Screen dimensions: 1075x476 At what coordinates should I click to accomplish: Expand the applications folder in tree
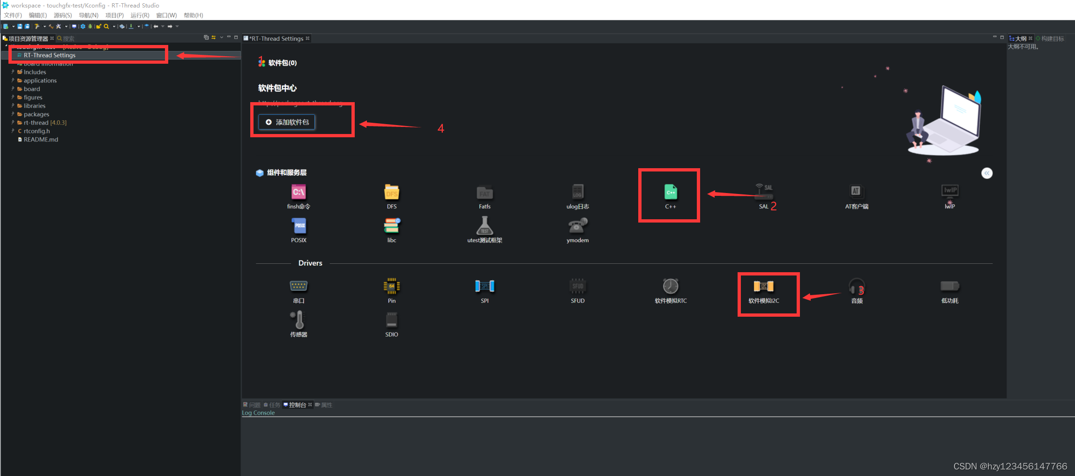click(x=13, y=81)
